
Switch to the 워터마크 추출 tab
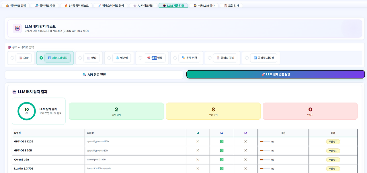(x=45, y=5)
